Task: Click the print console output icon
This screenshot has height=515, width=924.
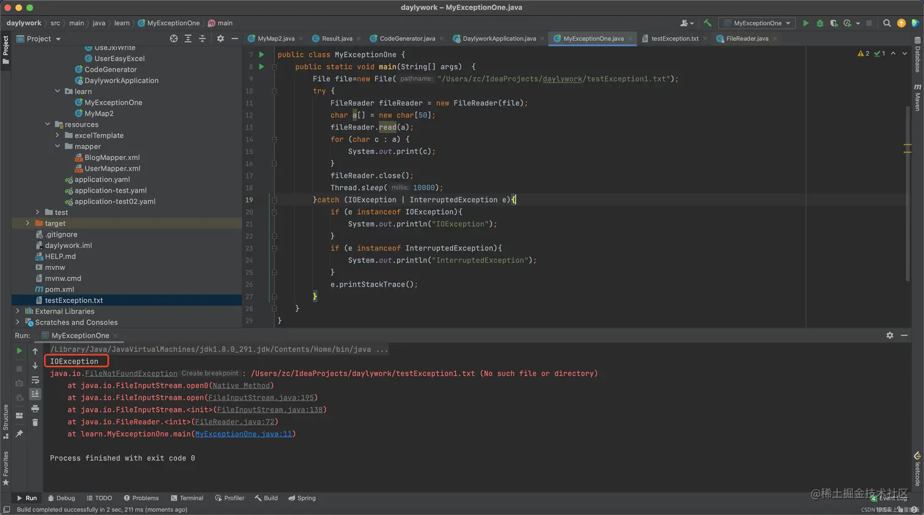Action: point(35,408)
